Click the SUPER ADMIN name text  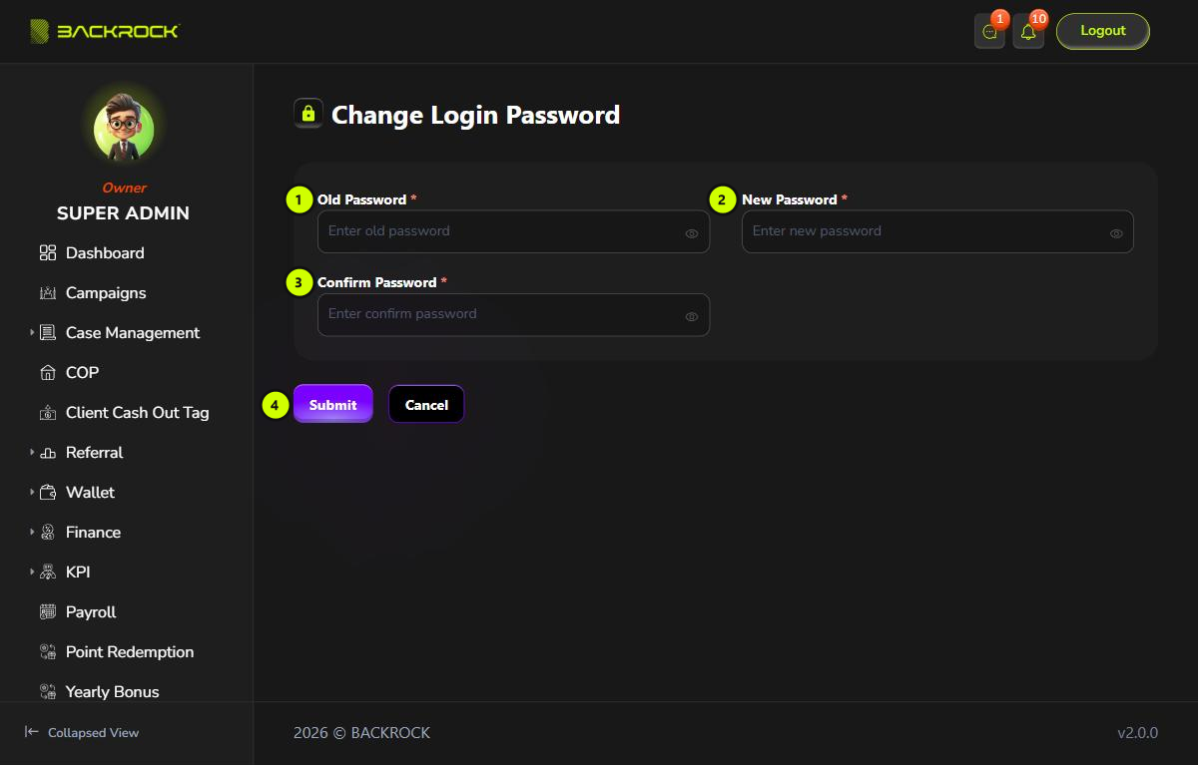[123, 213]
